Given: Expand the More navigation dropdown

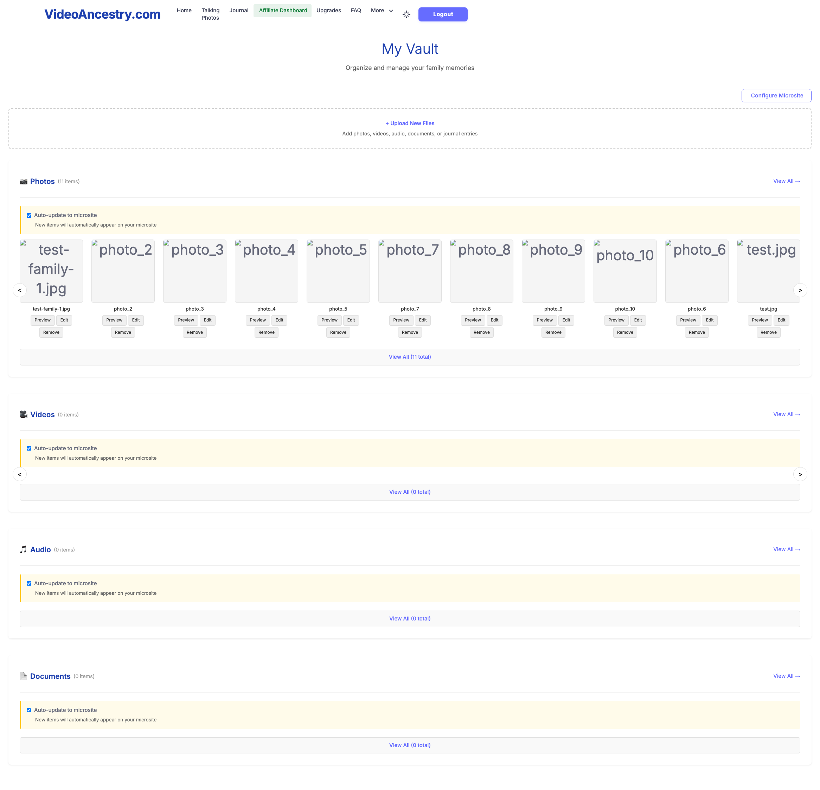Looking at the screenshot, I should click(x=382, y=11).
